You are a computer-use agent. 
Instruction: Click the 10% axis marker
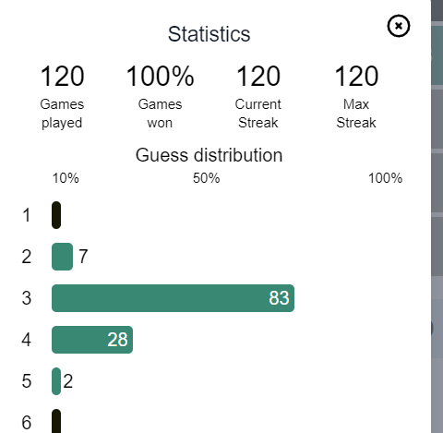click(66, 178)
